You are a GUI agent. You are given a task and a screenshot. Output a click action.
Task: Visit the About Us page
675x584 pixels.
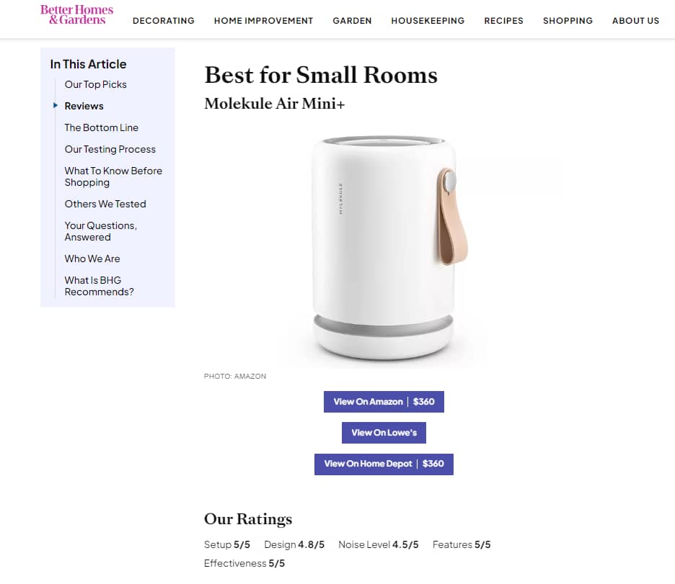coord(636,21)
